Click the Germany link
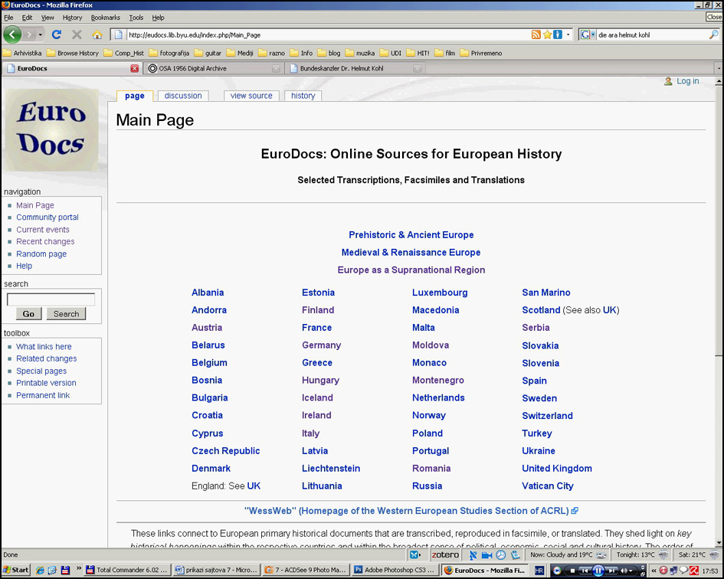Image resolution: width=724 pixels, height=579 pixels. click(x=321, y=345)
